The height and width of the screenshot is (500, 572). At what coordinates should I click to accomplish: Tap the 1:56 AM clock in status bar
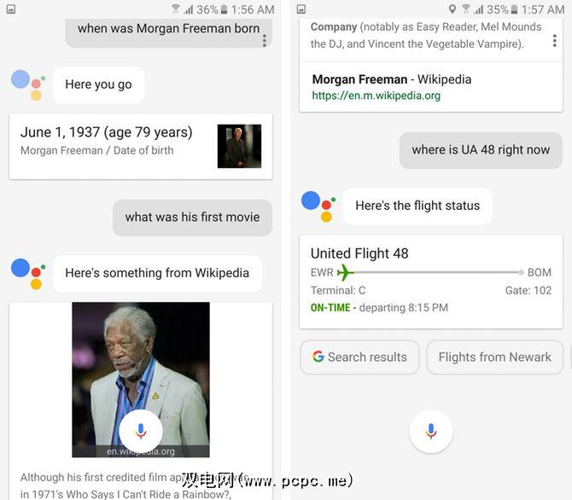click(x=253, y=9)
